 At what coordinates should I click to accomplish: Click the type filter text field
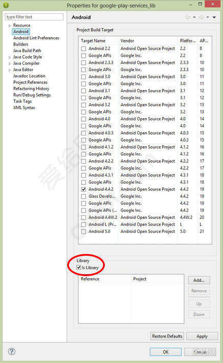34,17
